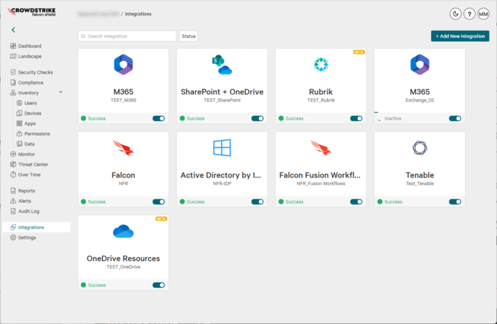The height and width of the screenshot is (324, 497).
Task: Disable the TEST_M365 integration toggle
Action: coord(158,119)
